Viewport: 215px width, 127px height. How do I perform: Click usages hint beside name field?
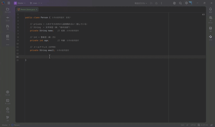[73, 31]
